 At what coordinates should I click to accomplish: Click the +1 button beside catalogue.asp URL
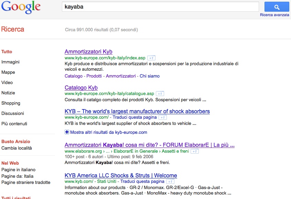[x=160, y=94]
